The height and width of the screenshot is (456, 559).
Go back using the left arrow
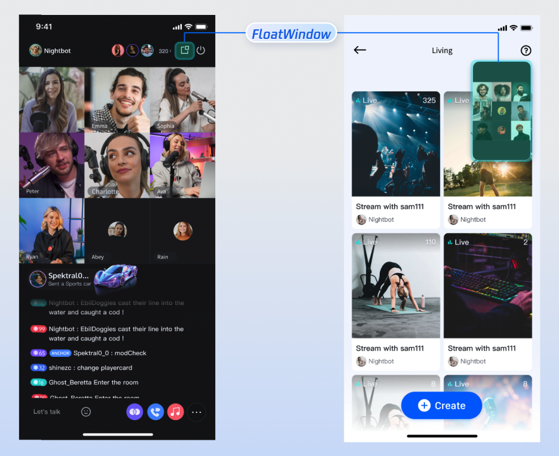(x=360, y=50)
